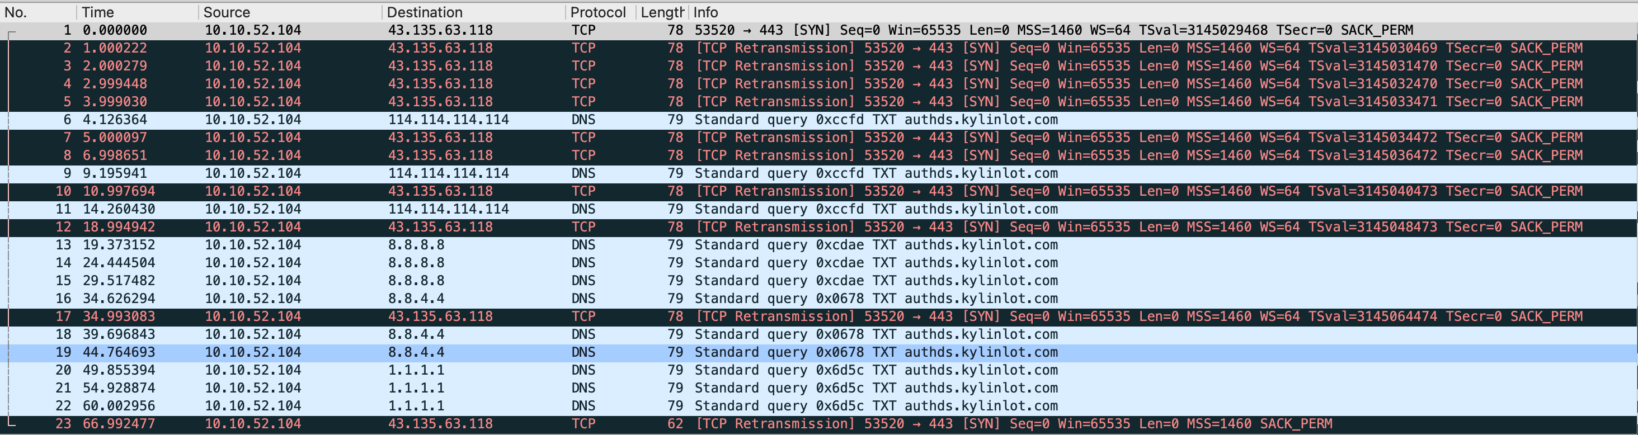Select packet 14 at time 24.444504
Image resolution: width=1638 pixels, height=435 pixels.
(819, 263)
